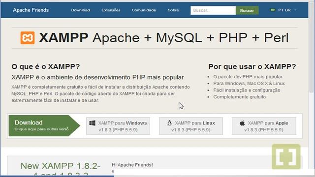Go to Apache Friends home link
The width and height of the screenshot is (315, 177).
pos(31,10)
